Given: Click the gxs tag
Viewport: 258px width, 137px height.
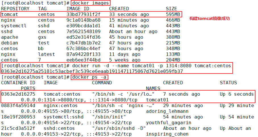Looking at the screenshot, I should point(42,37).
